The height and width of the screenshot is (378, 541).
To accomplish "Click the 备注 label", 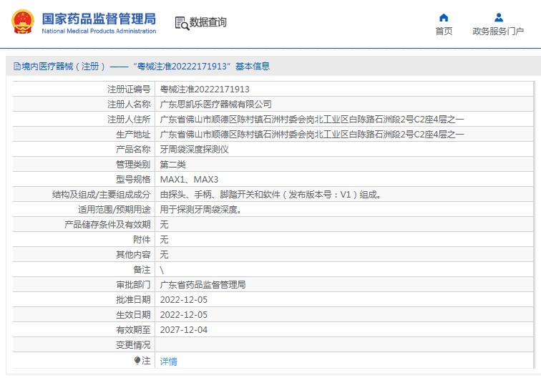I will (x=142, y=270).
